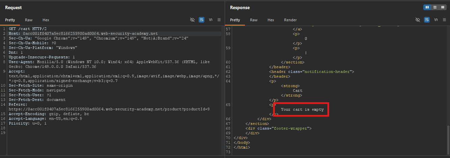Click the 'Cart' text in response
Viewport: 450px width, 158px height.
click(298, 90)
